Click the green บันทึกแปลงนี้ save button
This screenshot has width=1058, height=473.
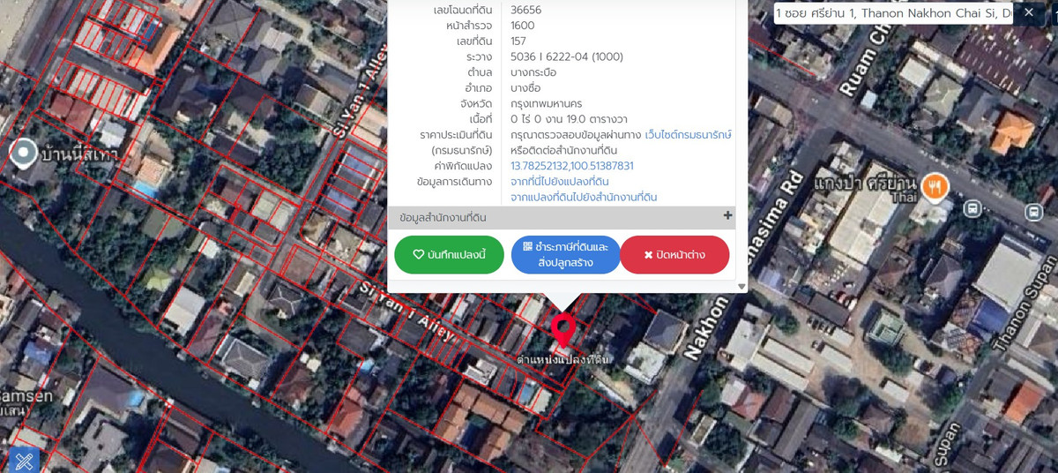(449, 255)
